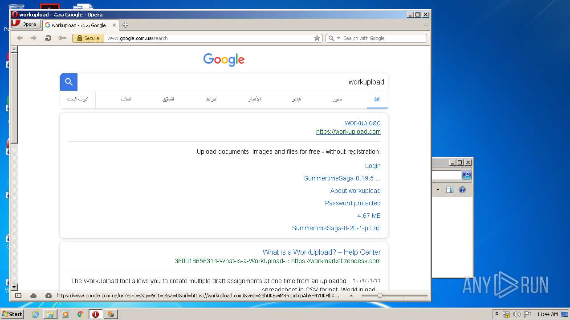Bookmark page with star icon
Image resolution: width=570 pixels, height=320 pixels.
coord(317,38)
